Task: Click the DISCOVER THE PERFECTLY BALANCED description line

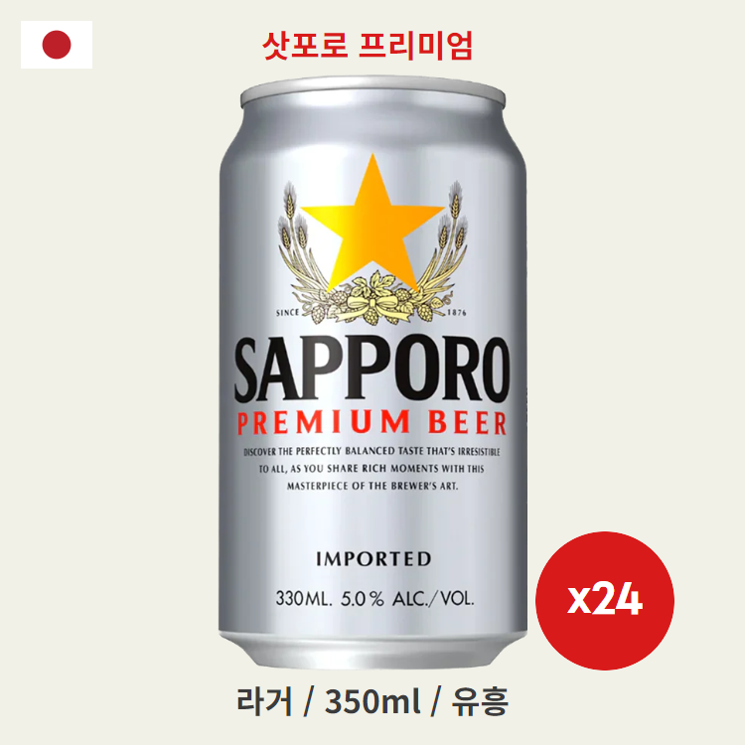Action: (372, 451)
